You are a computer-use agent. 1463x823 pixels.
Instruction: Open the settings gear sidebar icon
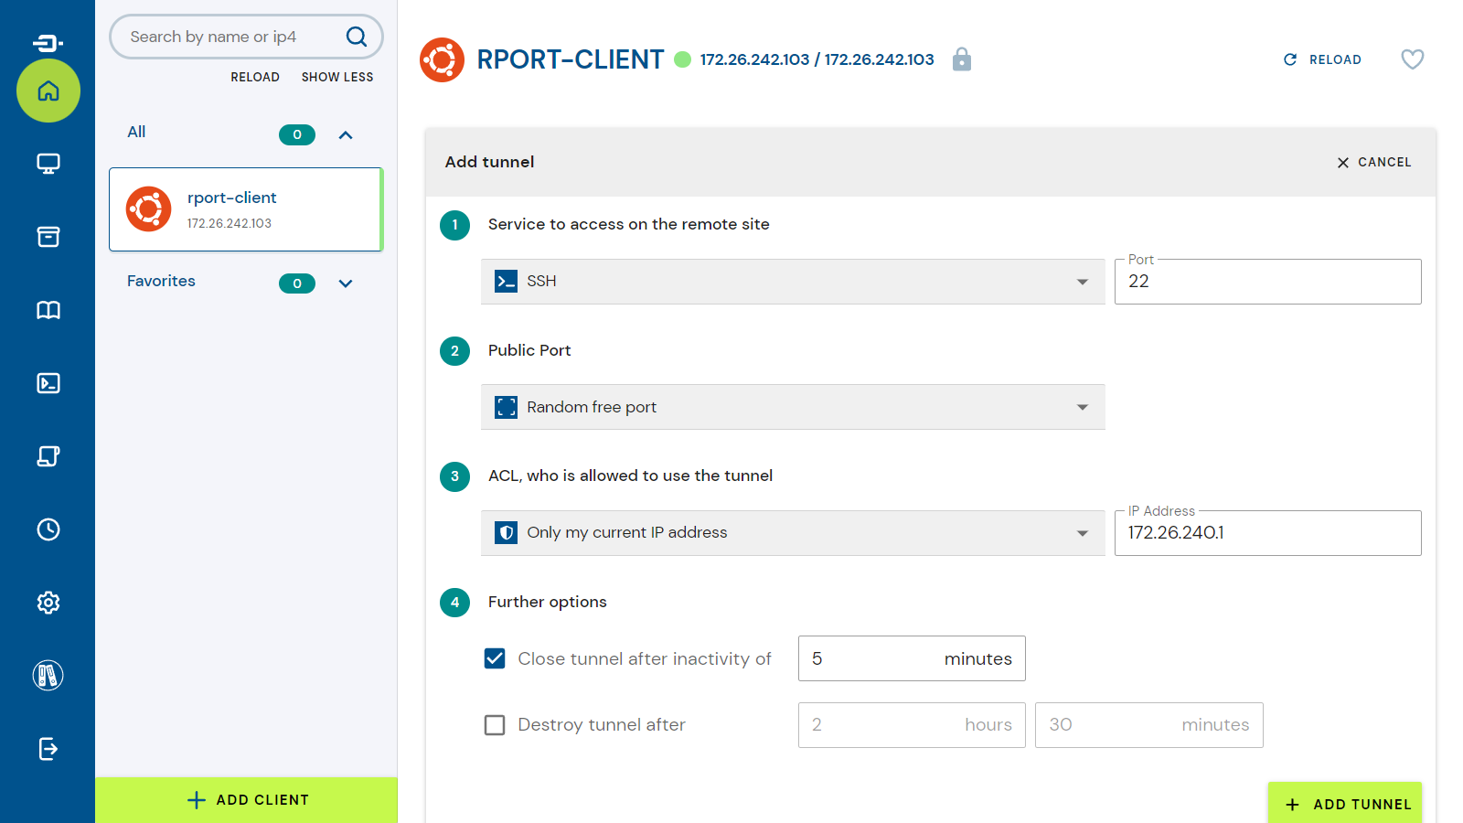(x=48, y=603)
